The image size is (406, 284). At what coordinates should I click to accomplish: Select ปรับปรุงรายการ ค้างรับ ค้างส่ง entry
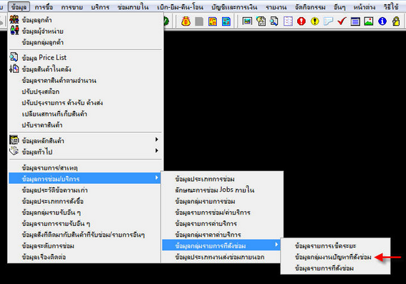85,103
